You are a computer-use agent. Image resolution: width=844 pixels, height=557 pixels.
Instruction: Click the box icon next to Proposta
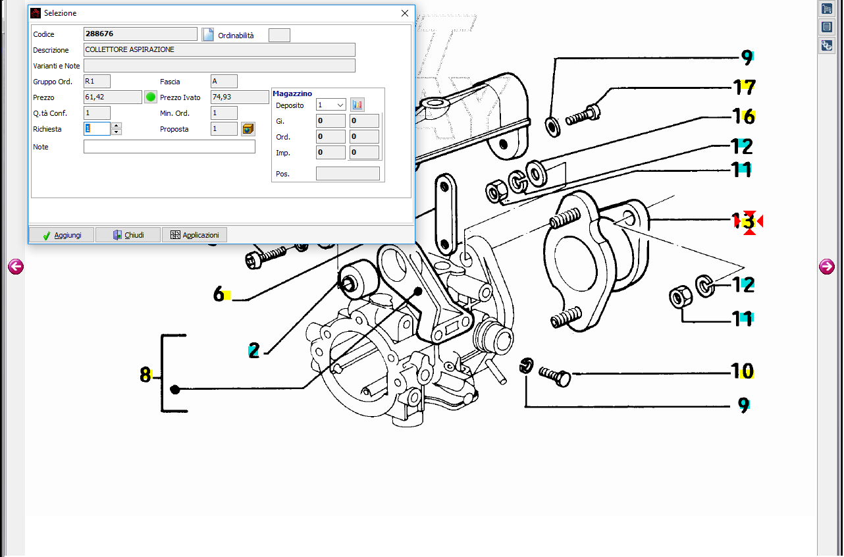click(248, 129)
